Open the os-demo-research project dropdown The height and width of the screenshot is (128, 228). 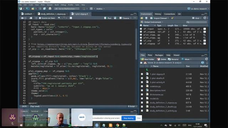(x=198, y=9)
